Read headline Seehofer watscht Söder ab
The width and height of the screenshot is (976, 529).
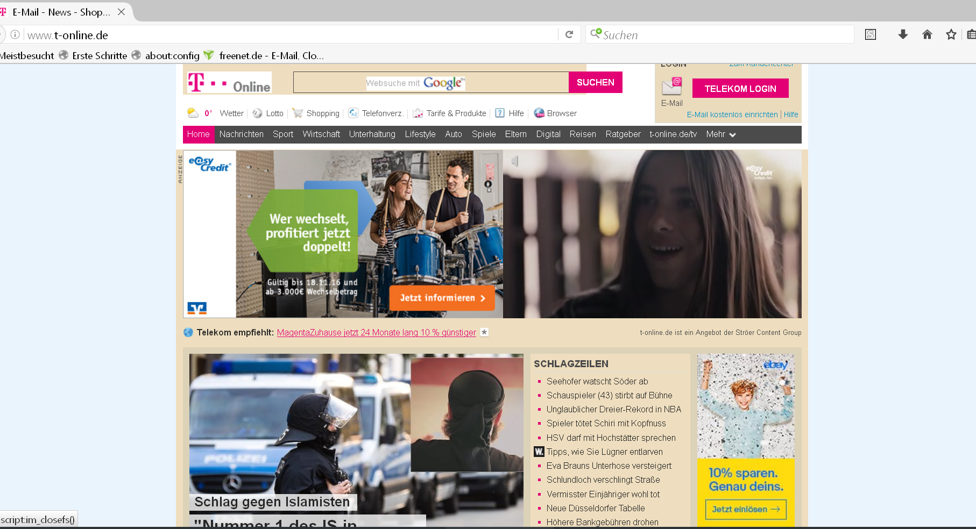(597, 381)
